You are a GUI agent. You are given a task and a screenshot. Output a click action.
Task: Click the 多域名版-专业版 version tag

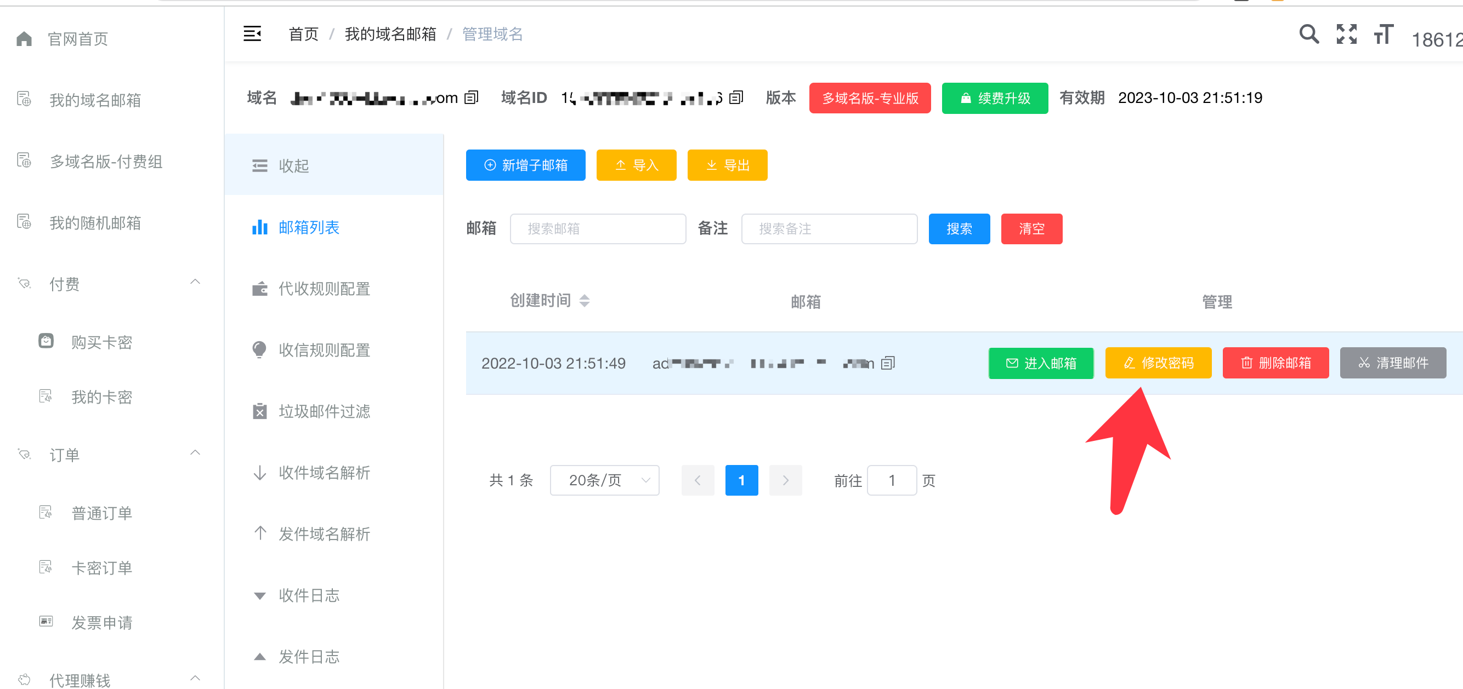click(x=870, y=98)
